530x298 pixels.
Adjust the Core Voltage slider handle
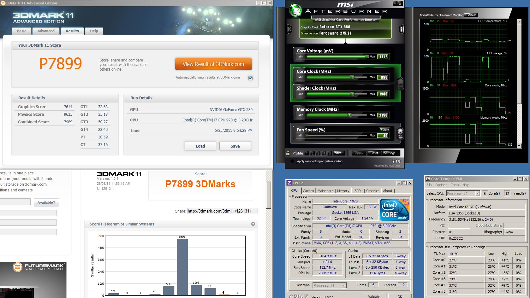(x=367, y=57)
